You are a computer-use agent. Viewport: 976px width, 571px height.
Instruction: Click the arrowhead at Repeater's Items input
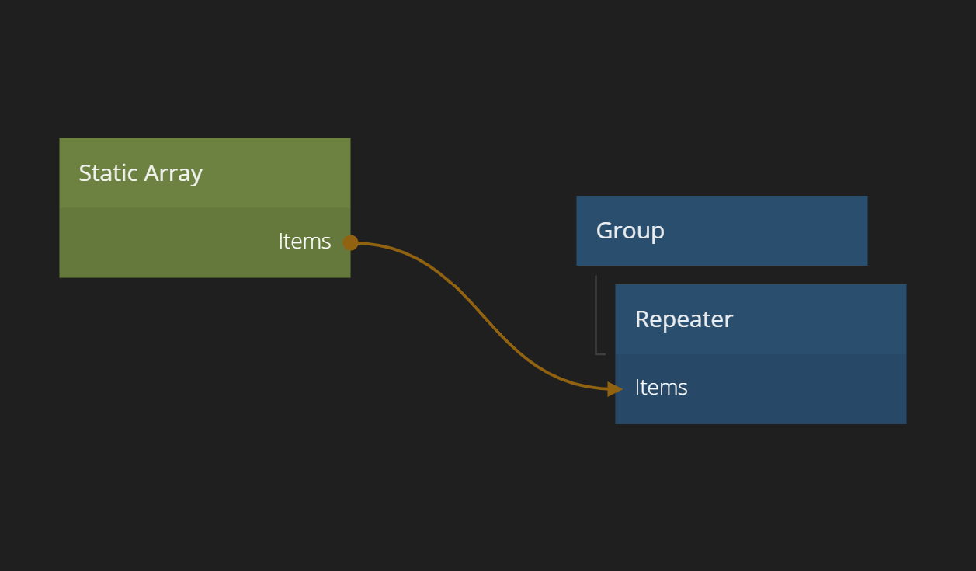(614, 388)
